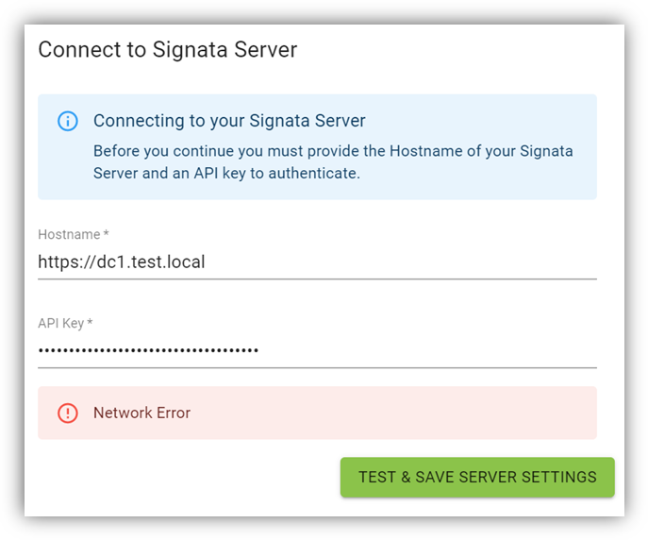Click the API Key field label
This screenshot has height=540, width=648.
(60, 323)
